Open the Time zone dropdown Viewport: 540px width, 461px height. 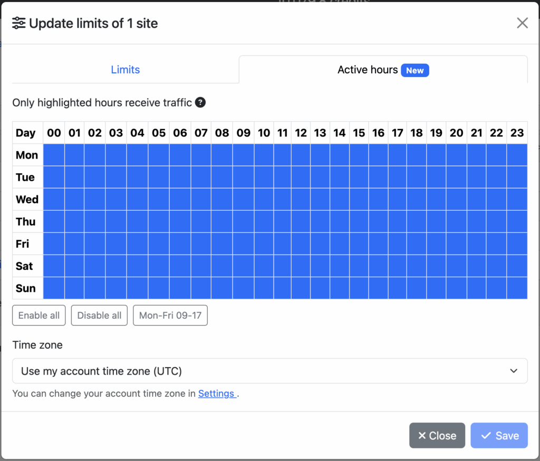click(270, 371)
